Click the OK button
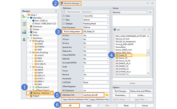 (70, 106)
